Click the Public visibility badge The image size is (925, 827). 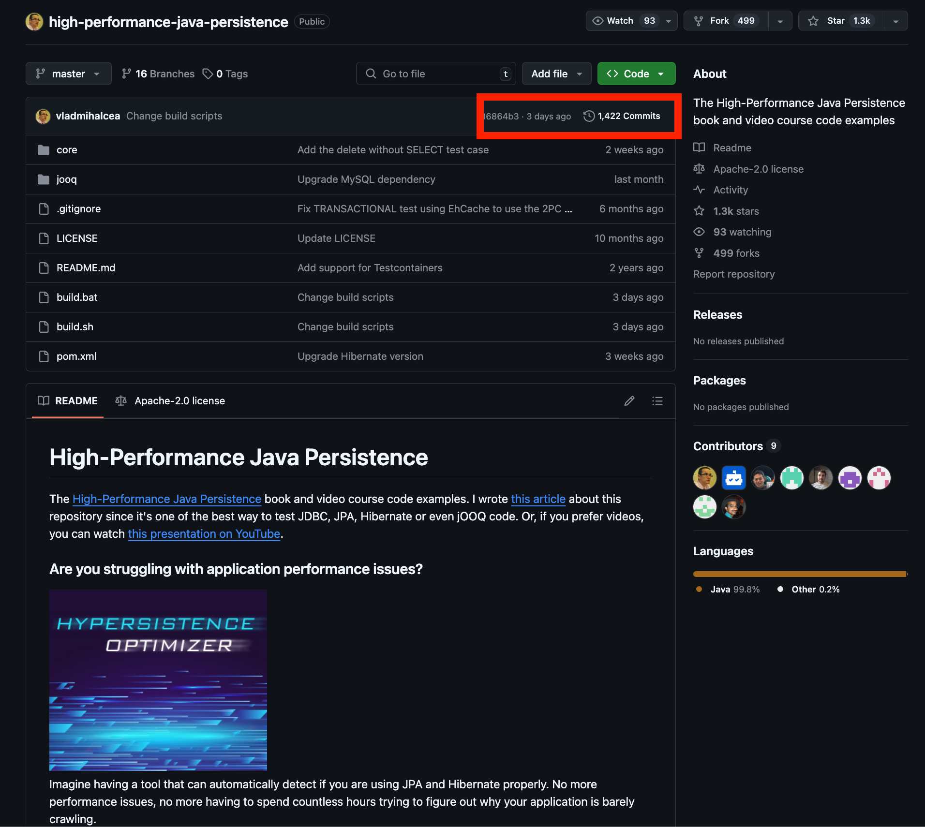click(x=312, y=22)
